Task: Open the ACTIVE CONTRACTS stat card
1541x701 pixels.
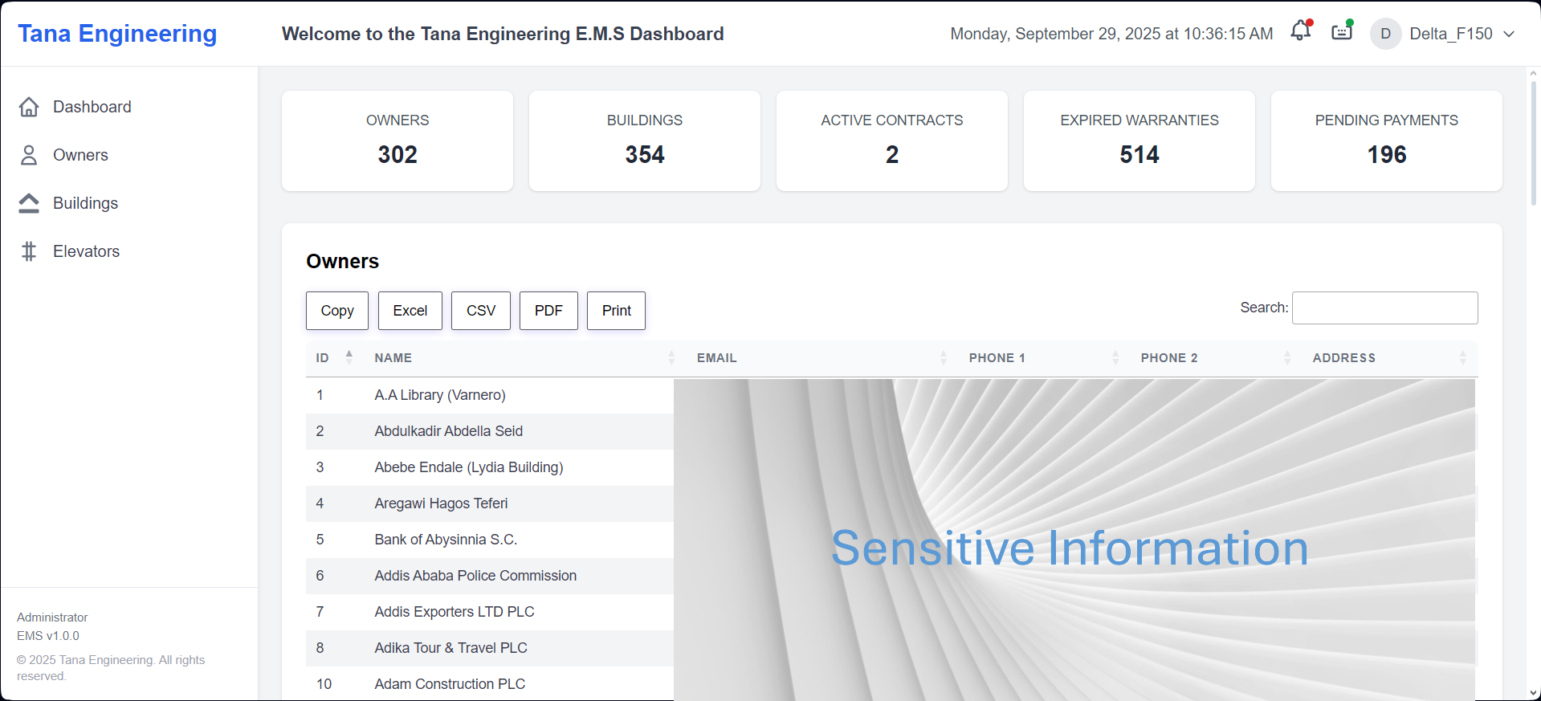Action: pyautogui.click(x=892, y=141)
